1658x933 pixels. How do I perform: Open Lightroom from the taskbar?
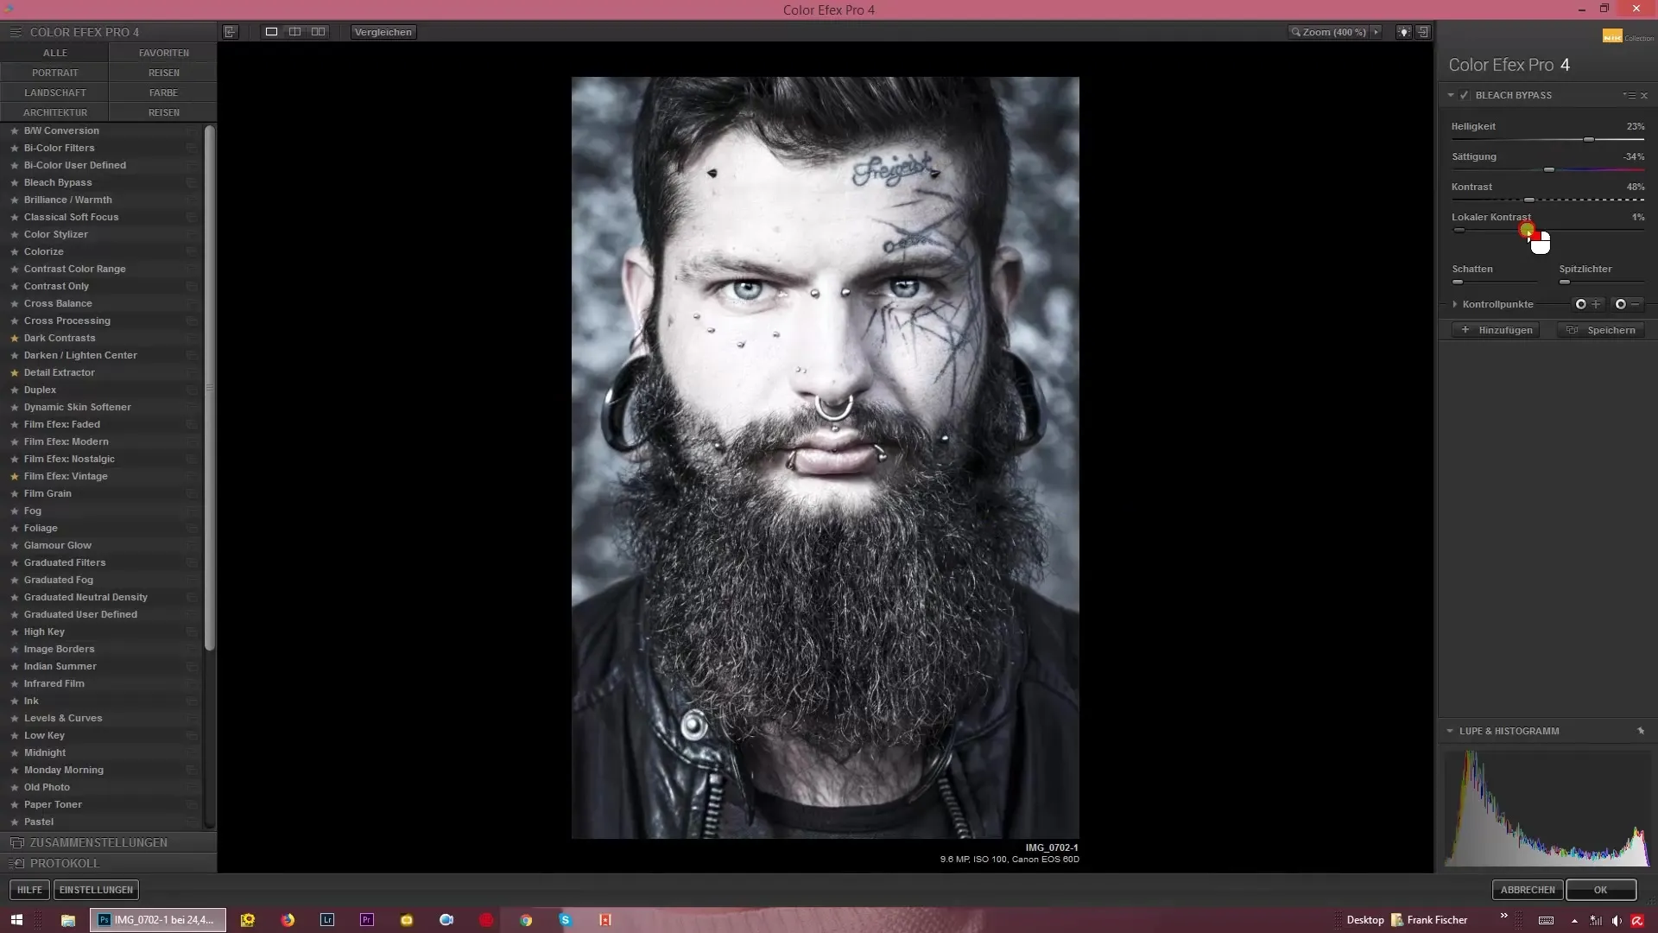[327, 920]
